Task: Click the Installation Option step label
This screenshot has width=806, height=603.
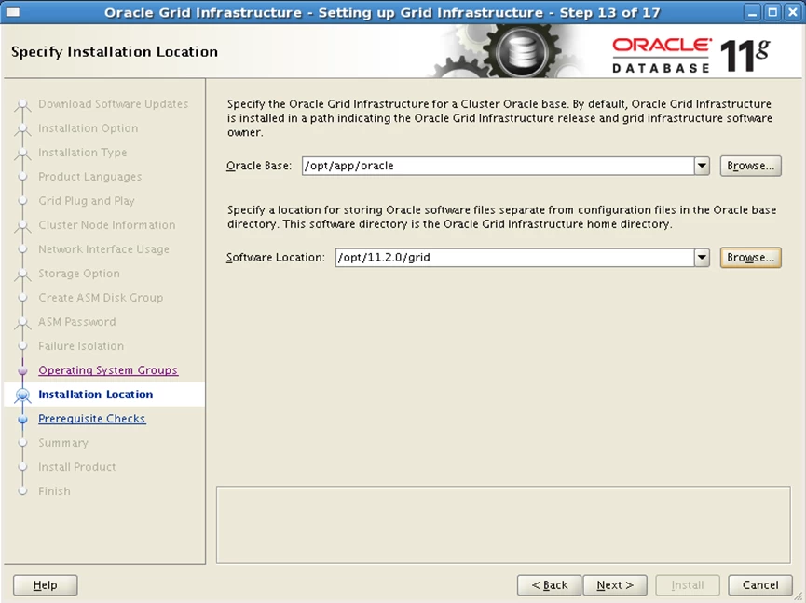Action: (x=89, y=127)
